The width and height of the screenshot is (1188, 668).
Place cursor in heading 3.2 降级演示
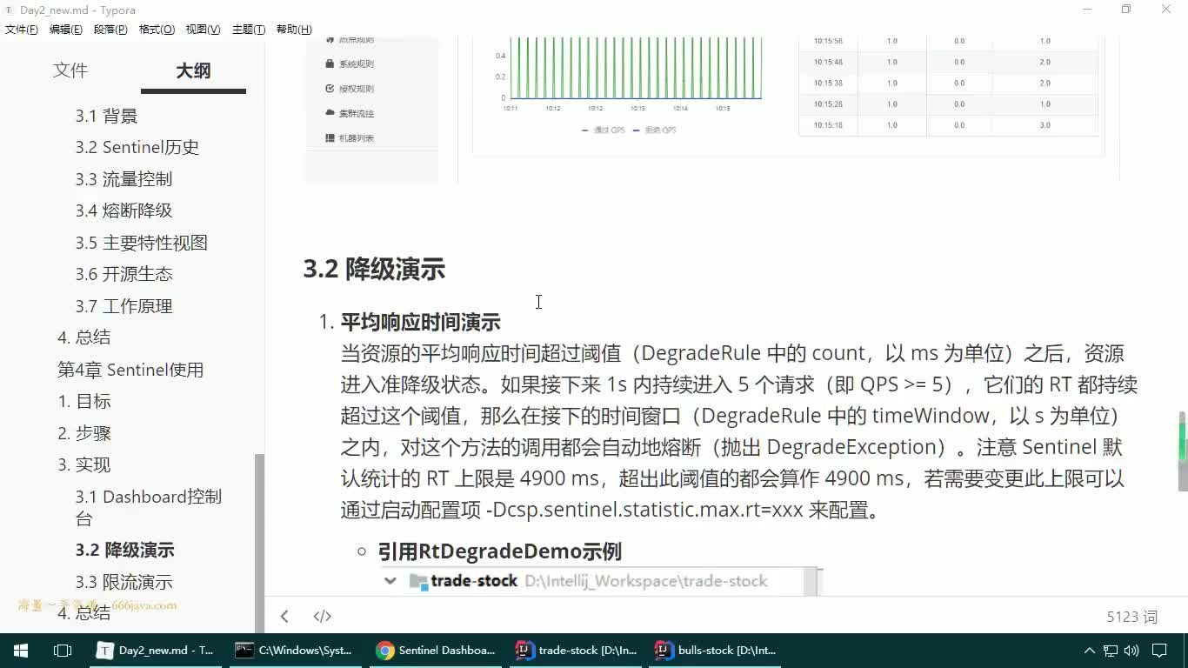[374, 269]
